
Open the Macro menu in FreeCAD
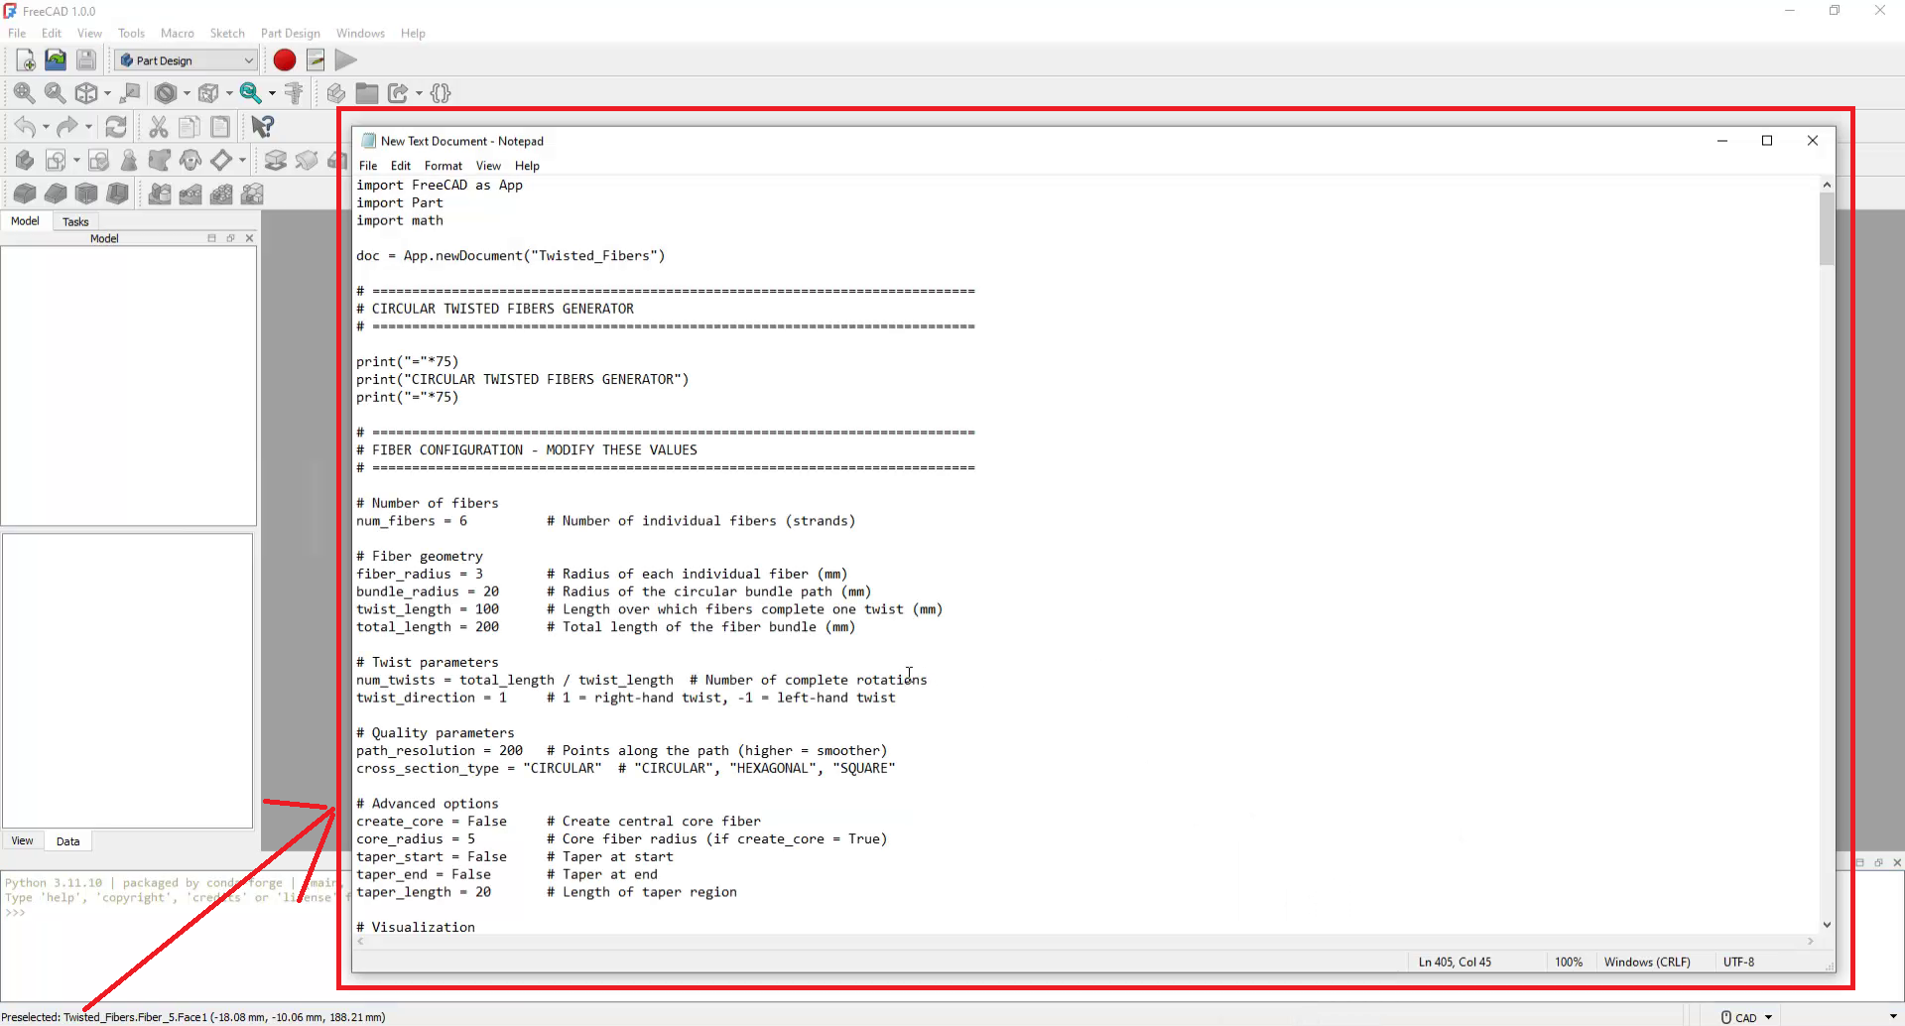pyautogui.click(x=177, y=33)
